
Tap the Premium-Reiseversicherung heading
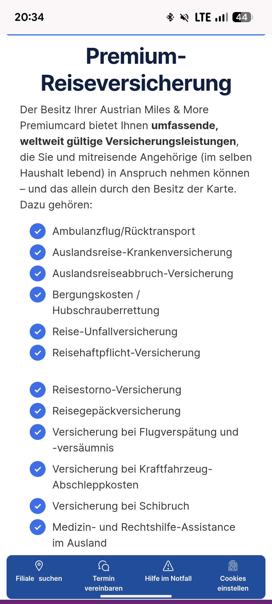pyautogui.click(x=136, y=69)
